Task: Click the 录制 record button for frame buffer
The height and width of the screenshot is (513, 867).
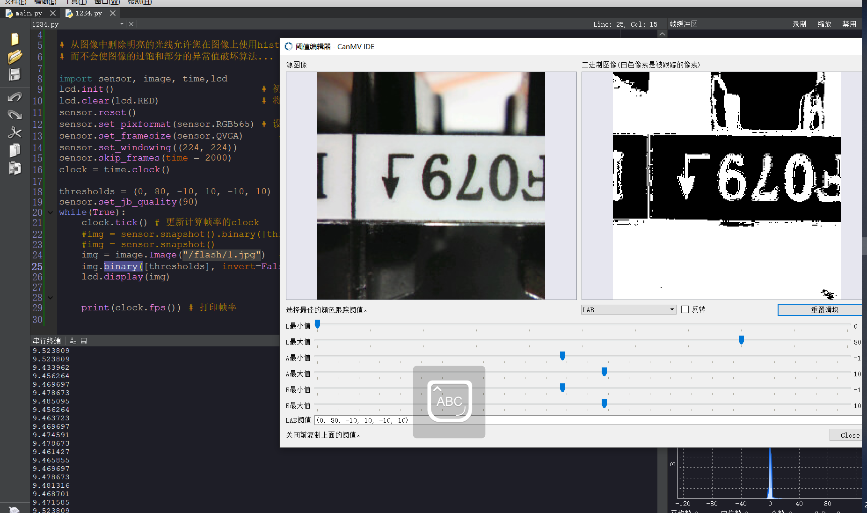Action: [x=799, y=24]
